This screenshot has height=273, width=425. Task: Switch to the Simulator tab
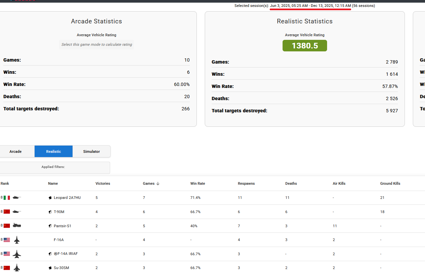(91, 151)
